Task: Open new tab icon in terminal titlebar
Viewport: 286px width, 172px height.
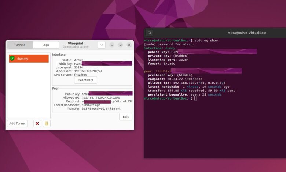Action: [x=149, y=33]
